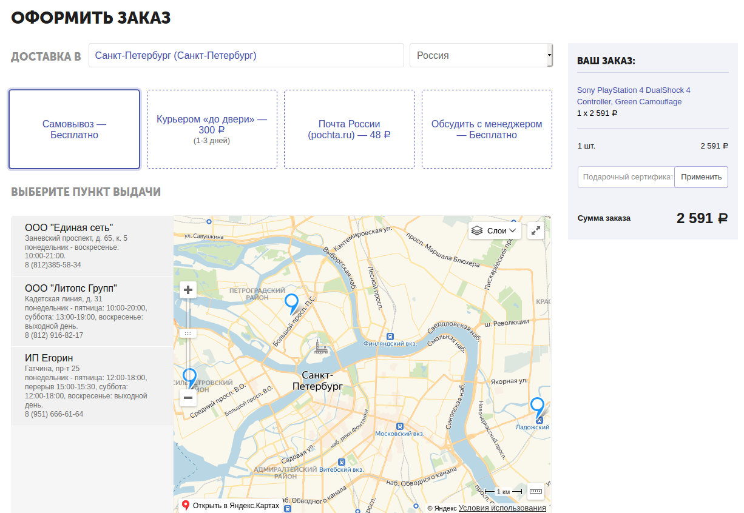Open the Слои layers dropdown on the map
Image resolution: width=744 pixels, height=513 pixels.
495,230
